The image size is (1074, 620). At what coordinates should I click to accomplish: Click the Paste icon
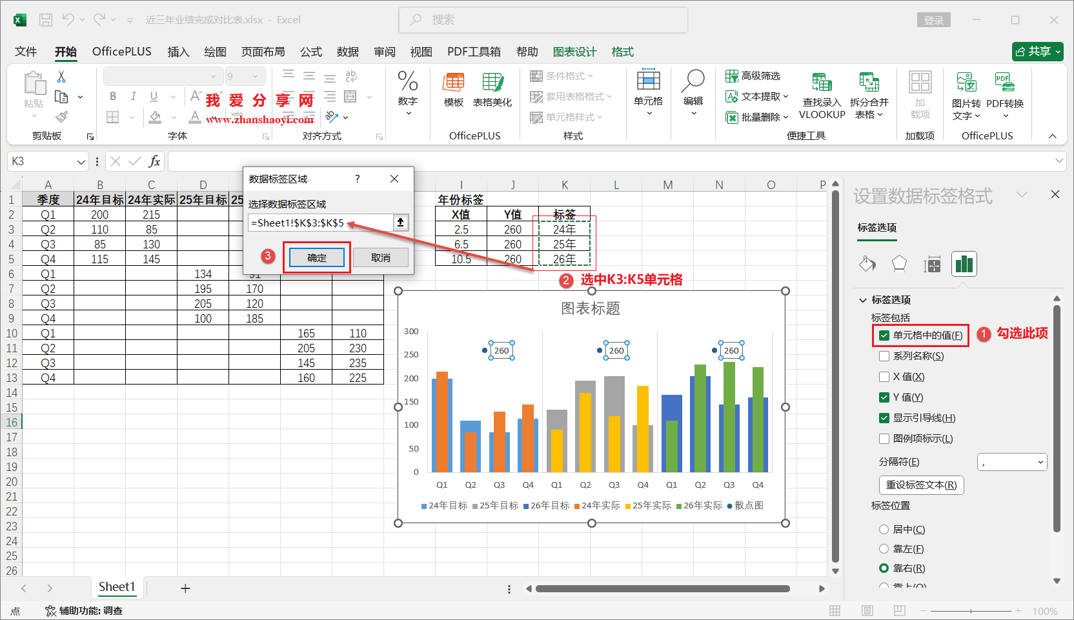pos(34,84)
